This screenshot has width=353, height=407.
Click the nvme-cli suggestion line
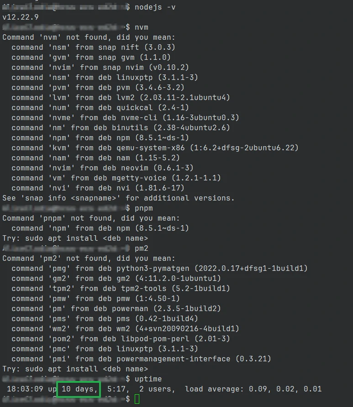point(125,117)
